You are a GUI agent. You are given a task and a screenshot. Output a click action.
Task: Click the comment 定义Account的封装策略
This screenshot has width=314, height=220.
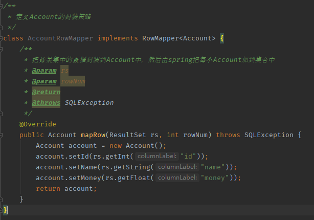point(53,17)
